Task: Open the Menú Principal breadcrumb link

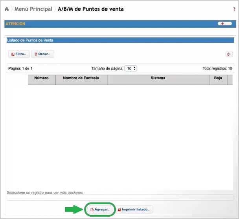Action: 33,9
